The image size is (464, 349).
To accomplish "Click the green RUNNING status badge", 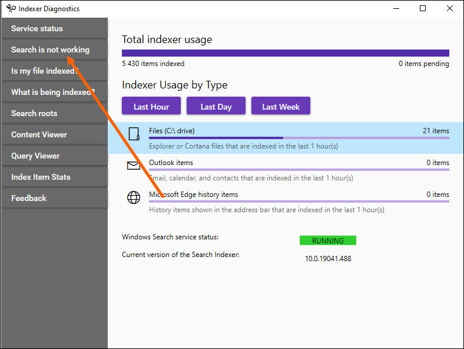I will [328, 241].
